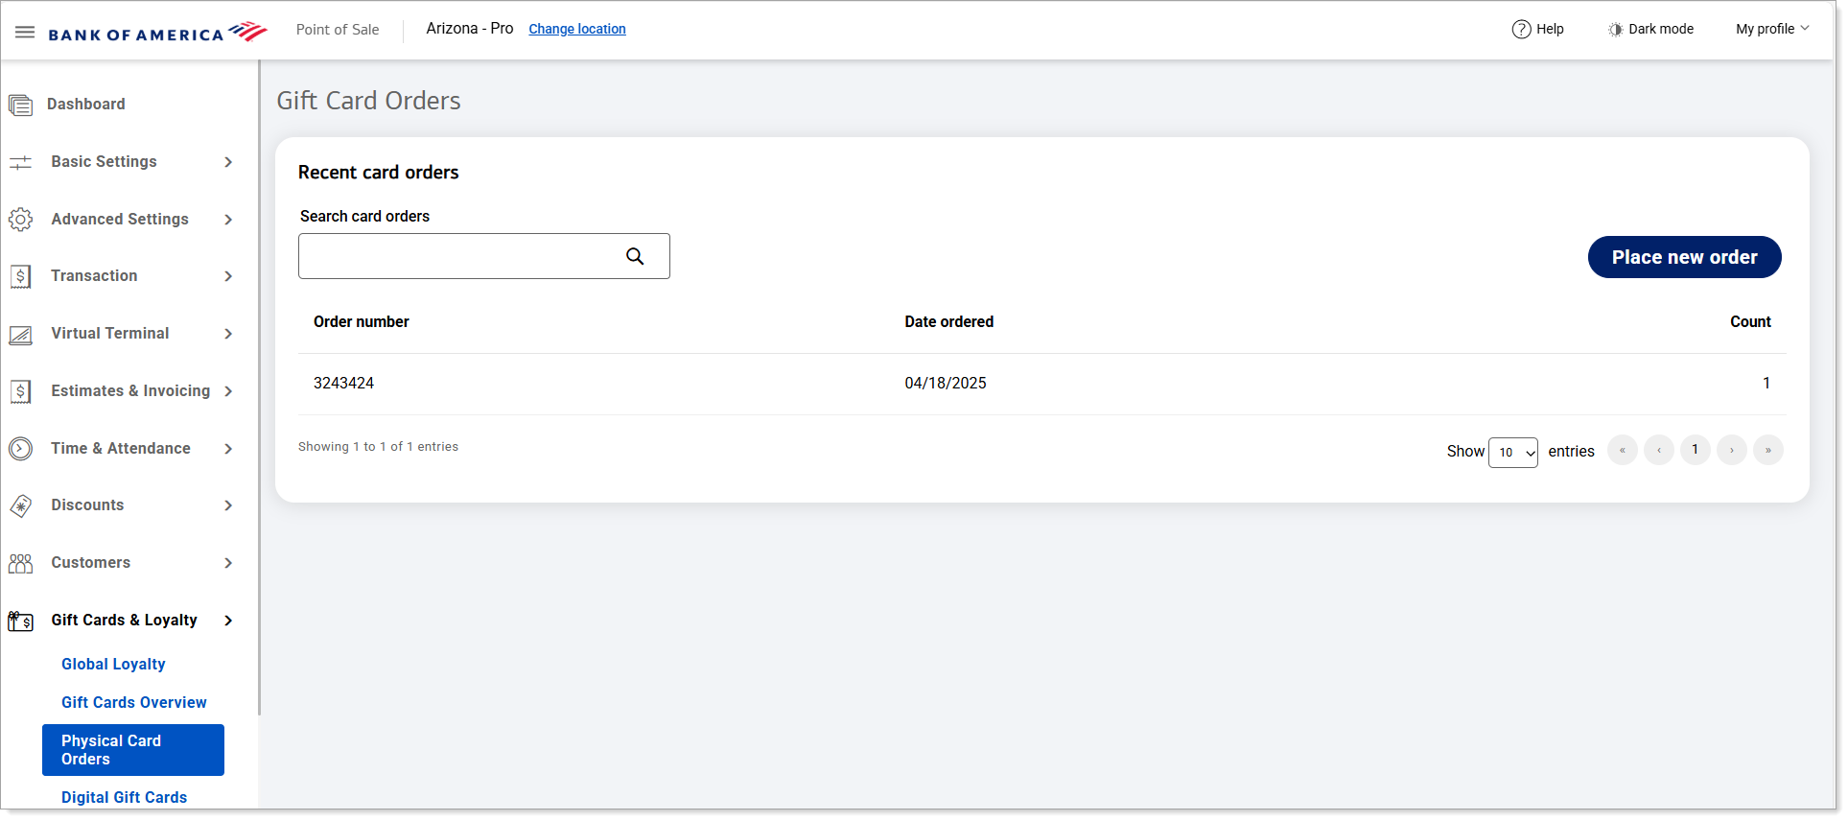The image size is (1848, 821).
Task: Click the Help question mark icon
Action: (1521, 29)
